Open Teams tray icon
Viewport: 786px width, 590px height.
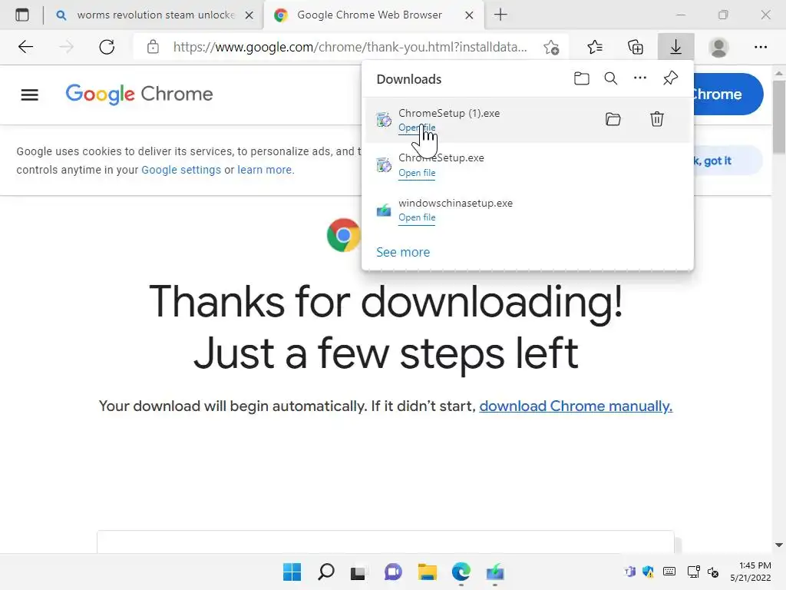pos(629,572)
